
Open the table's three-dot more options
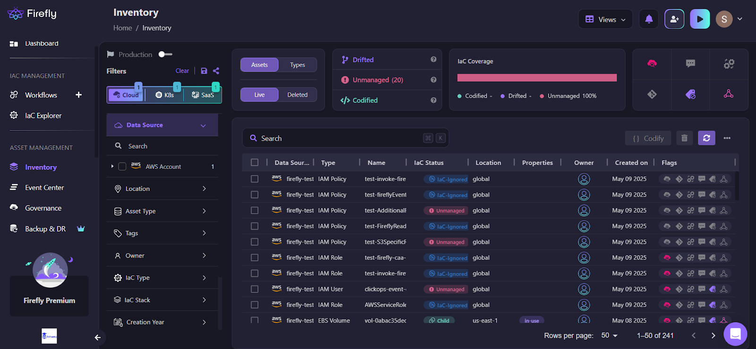coord(727,138)
